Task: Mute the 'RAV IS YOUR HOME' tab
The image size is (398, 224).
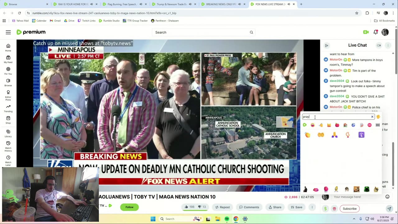Action: pyautogui.click(x=91, y=4)
